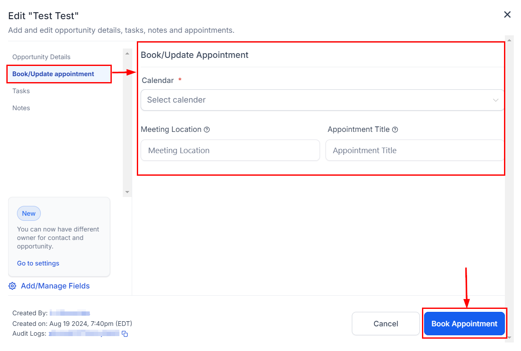
Task: Click the Appointment Title help icon
Action: point(395,130)
